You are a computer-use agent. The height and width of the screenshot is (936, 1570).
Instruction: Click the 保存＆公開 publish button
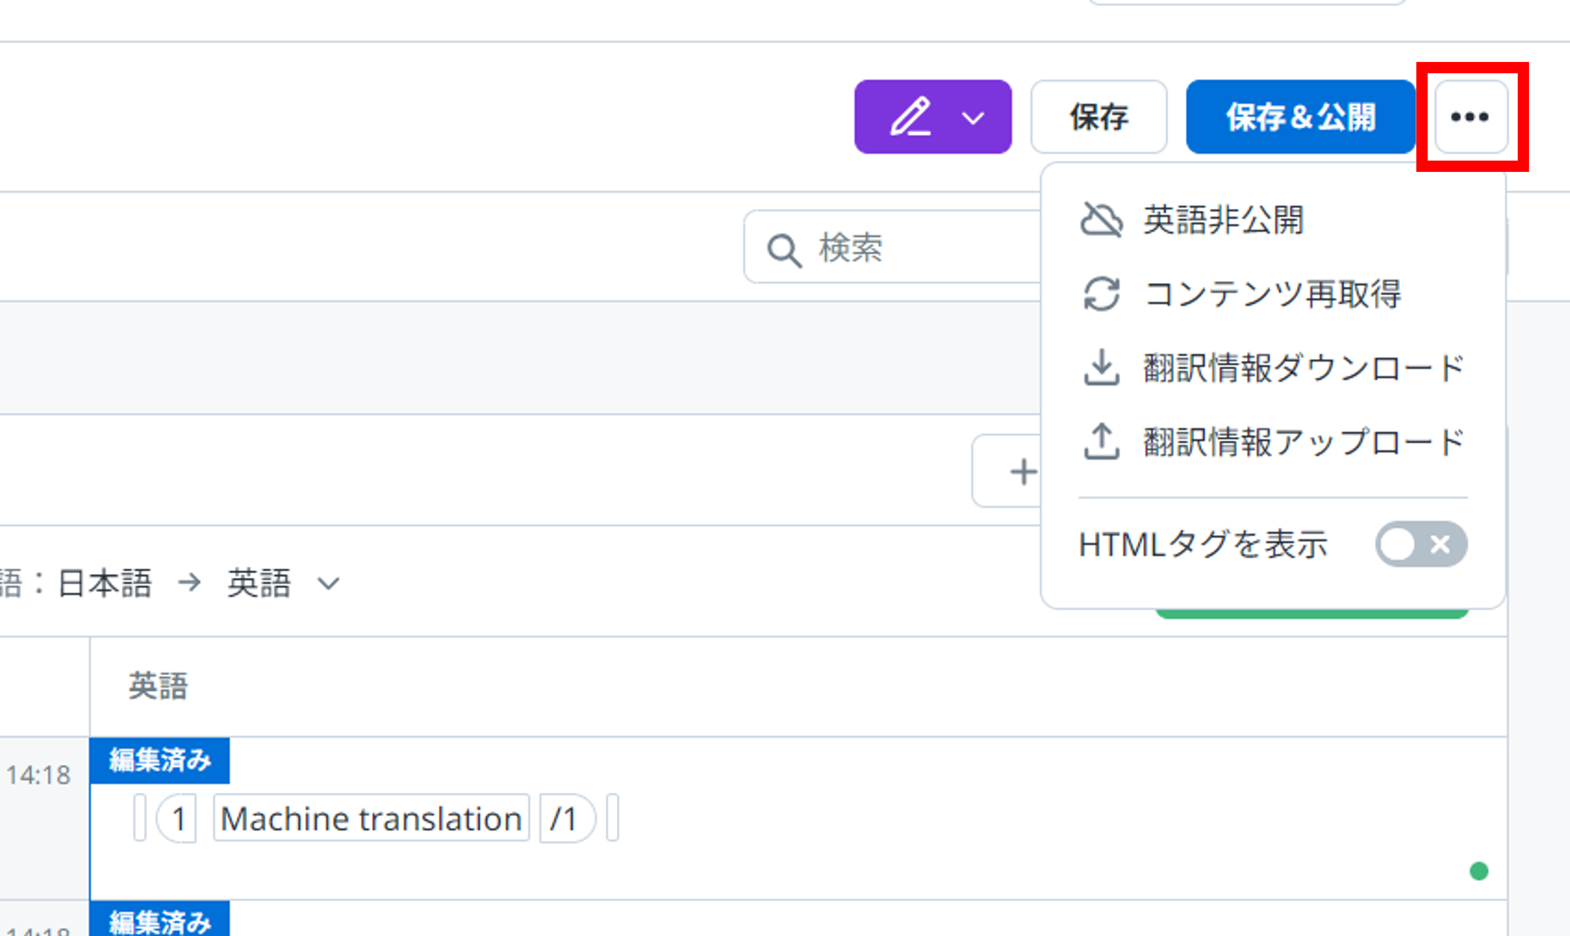tap(1300, 117)
